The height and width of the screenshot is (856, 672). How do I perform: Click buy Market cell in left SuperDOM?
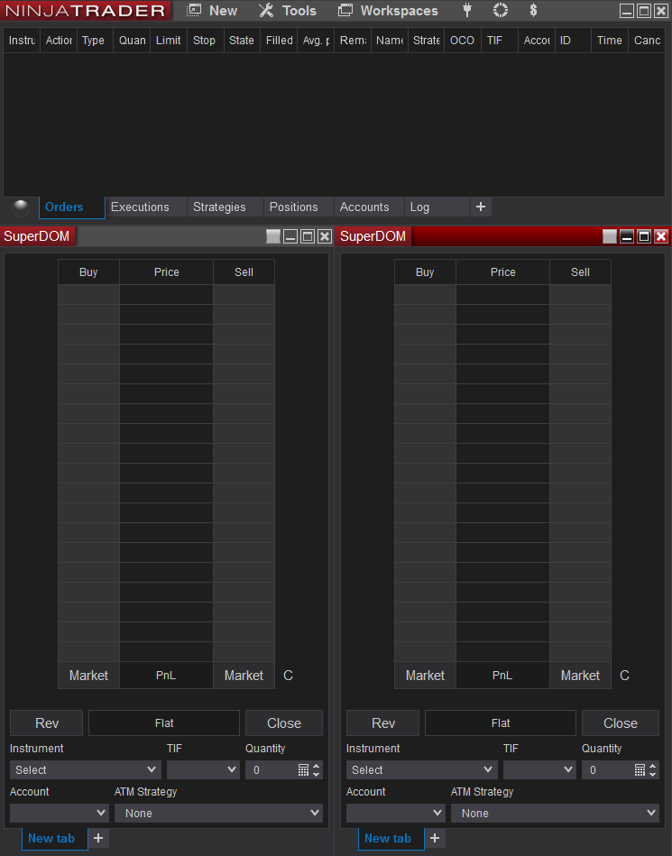(89, 676)
